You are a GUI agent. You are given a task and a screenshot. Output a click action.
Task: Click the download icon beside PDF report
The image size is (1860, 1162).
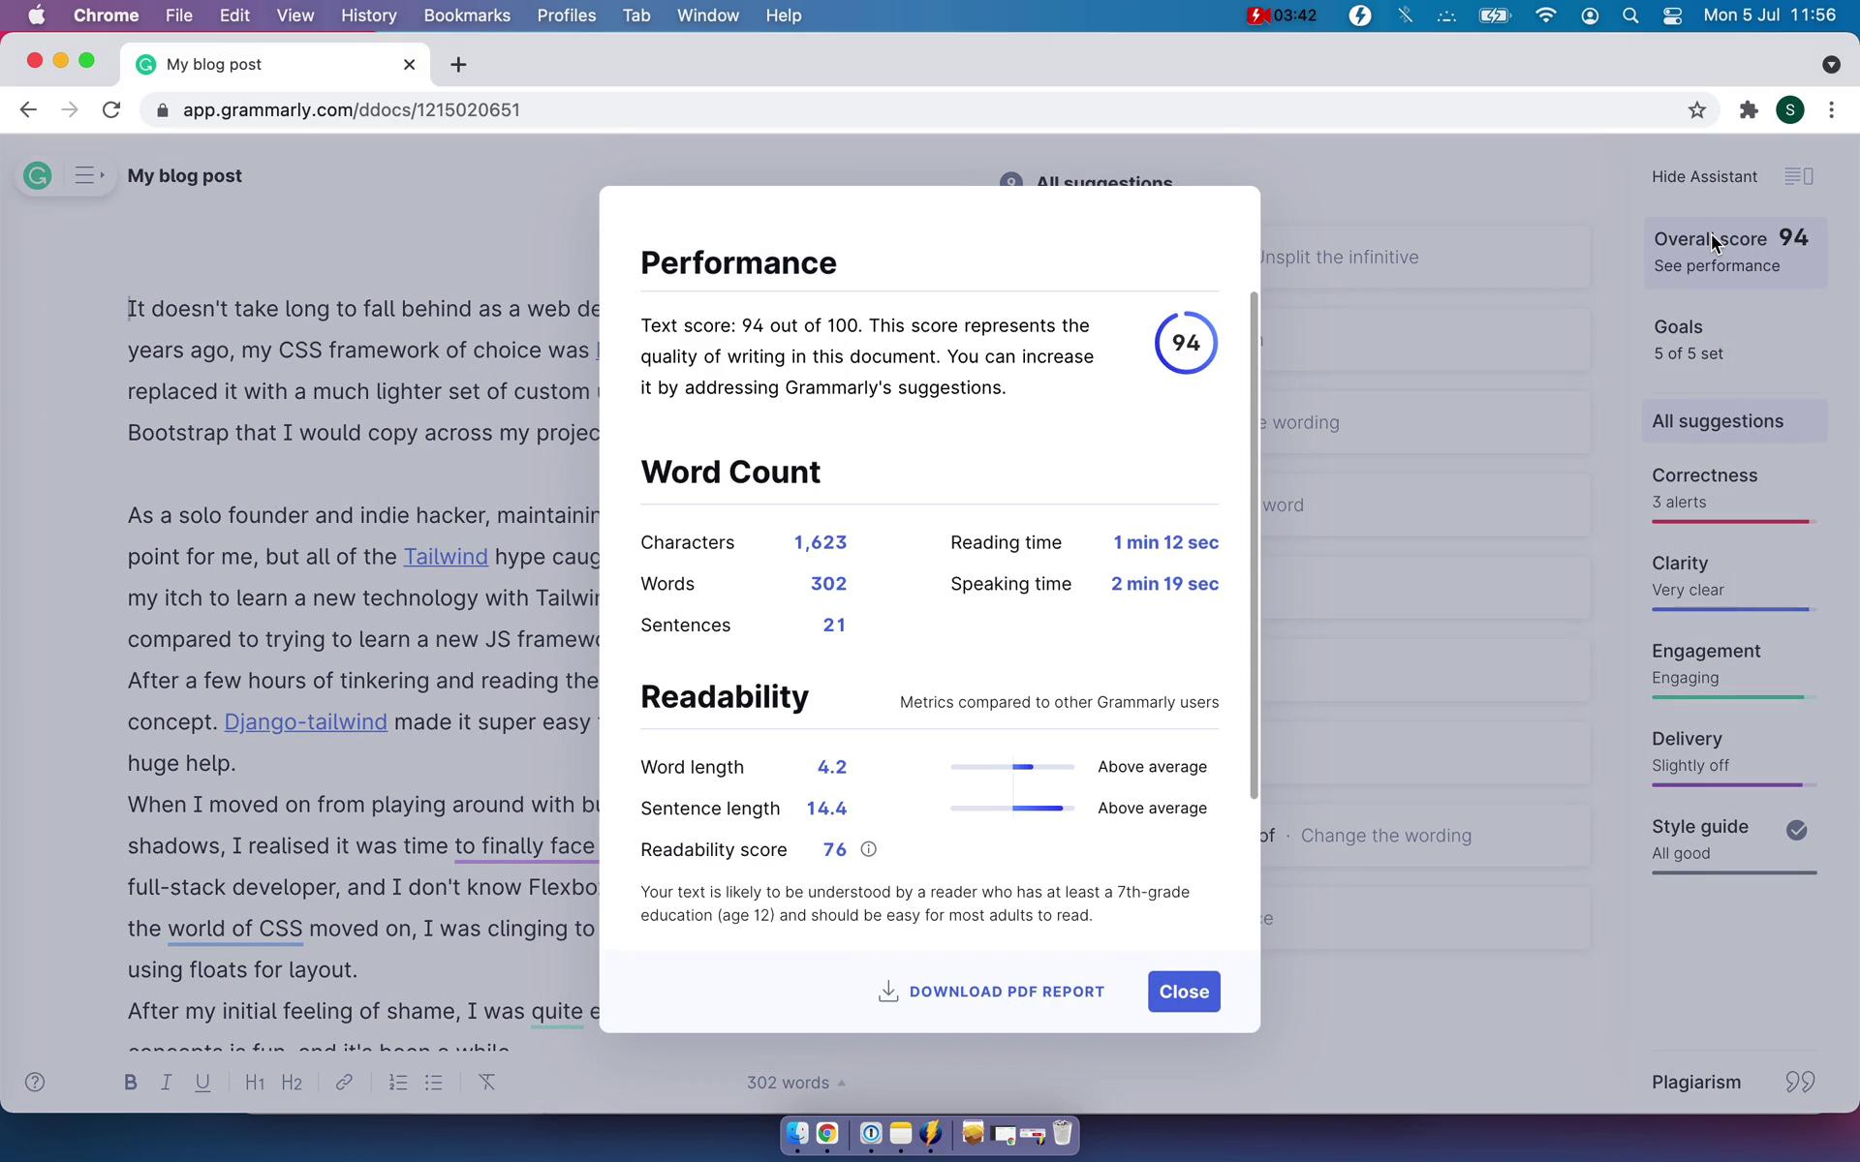pyautogui.click(x=888, y=992)
